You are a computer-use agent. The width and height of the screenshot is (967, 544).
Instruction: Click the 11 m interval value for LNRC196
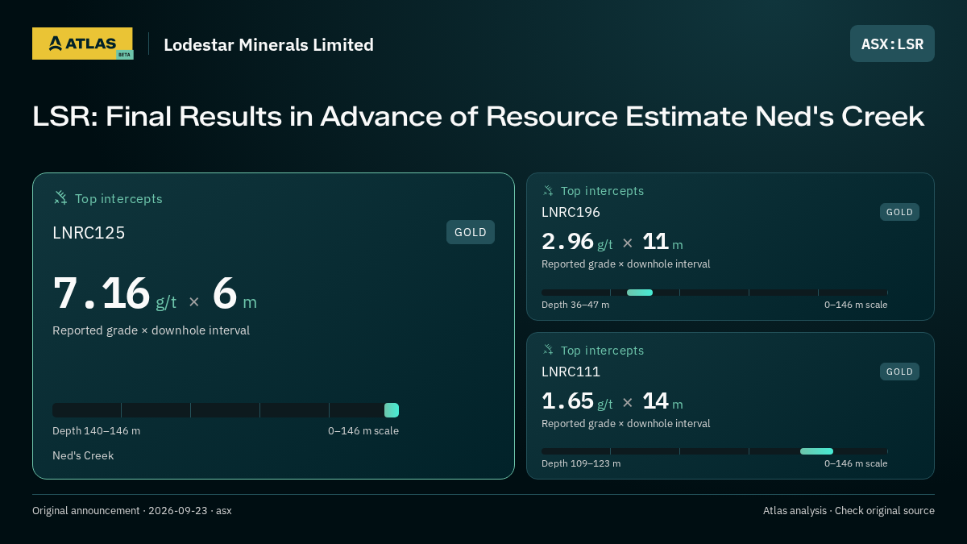pyautogui.click(x=662, y=242)
